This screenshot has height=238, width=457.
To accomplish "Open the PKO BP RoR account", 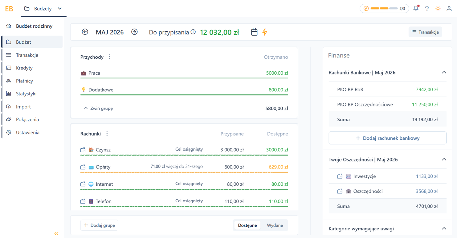I will point(387,89).
